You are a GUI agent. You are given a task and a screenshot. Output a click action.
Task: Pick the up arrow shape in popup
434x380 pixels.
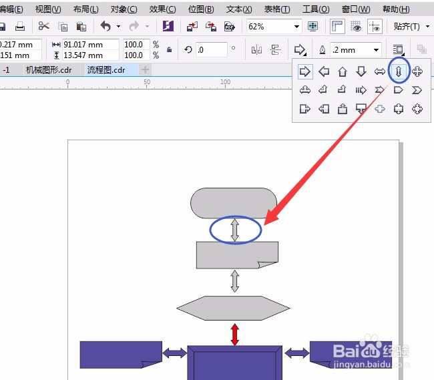[x=343, y=71]
